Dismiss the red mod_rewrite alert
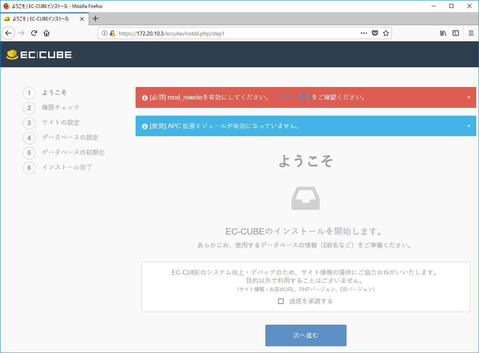479x353 pixels. (x=469, y=97)
